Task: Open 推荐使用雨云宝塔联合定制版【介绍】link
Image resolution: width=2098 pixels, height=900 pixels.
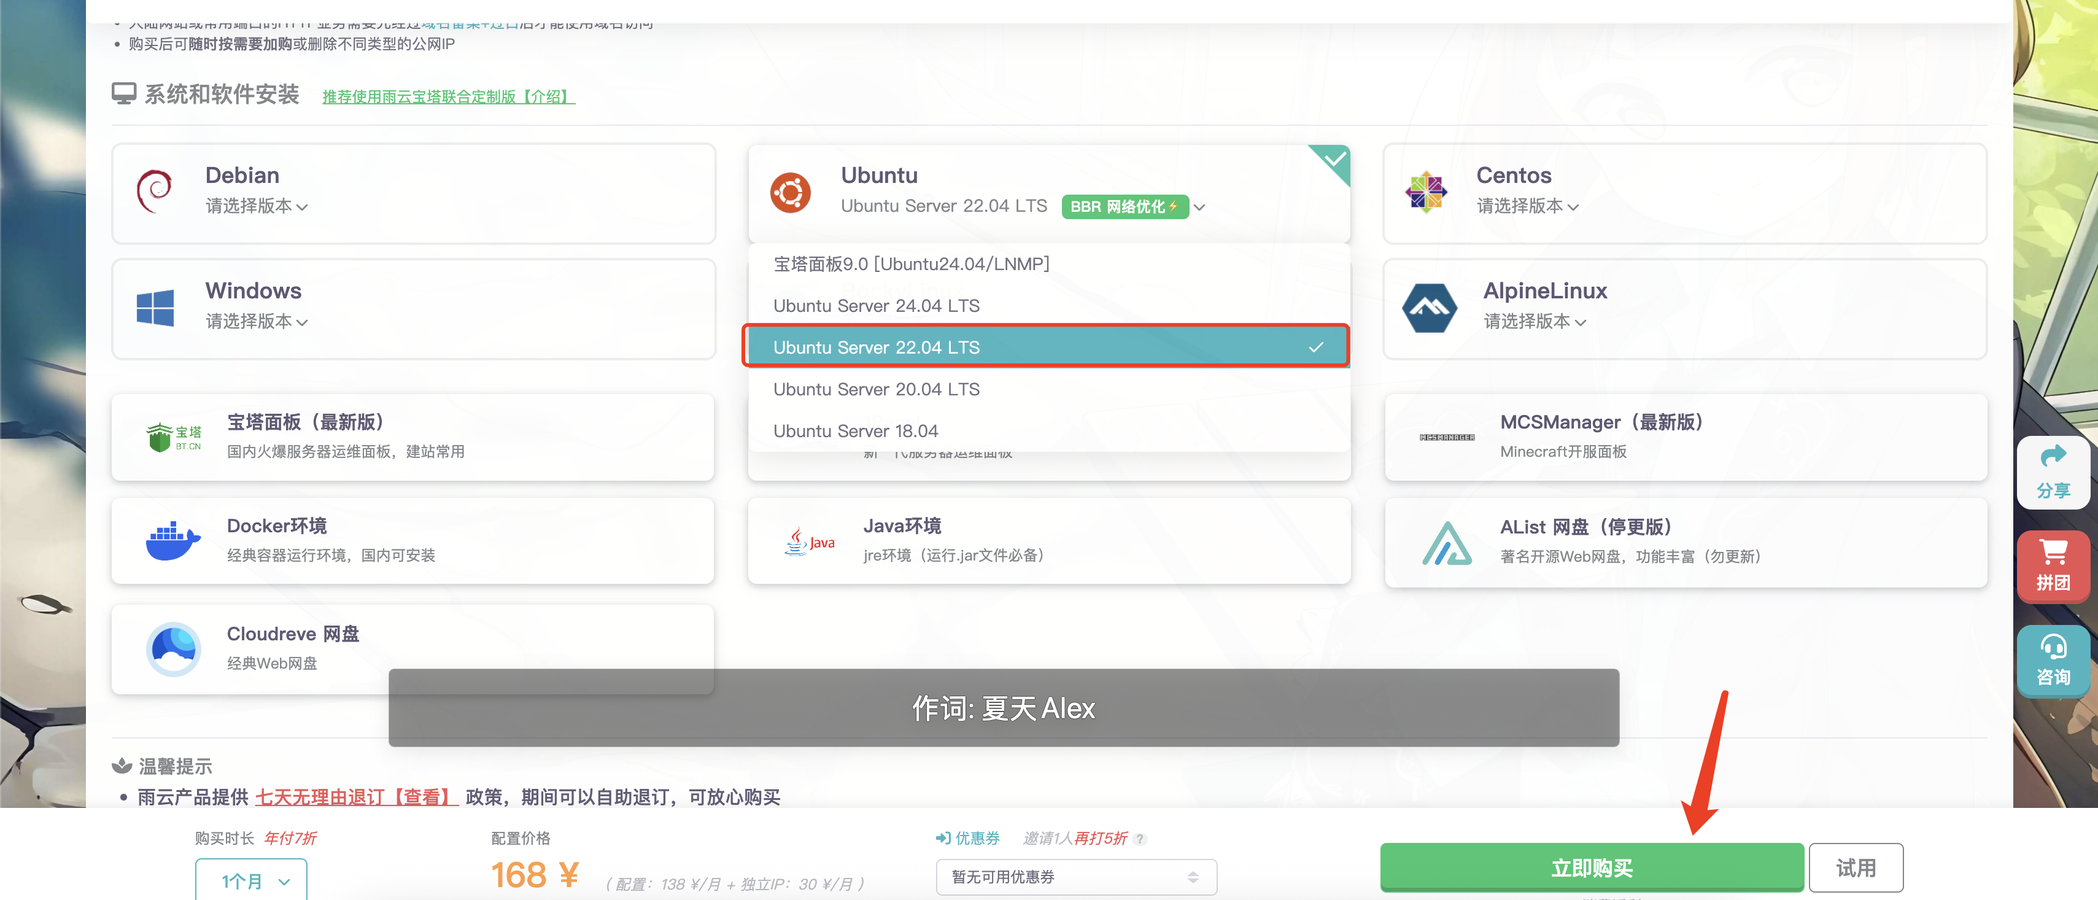Action: 448,97
